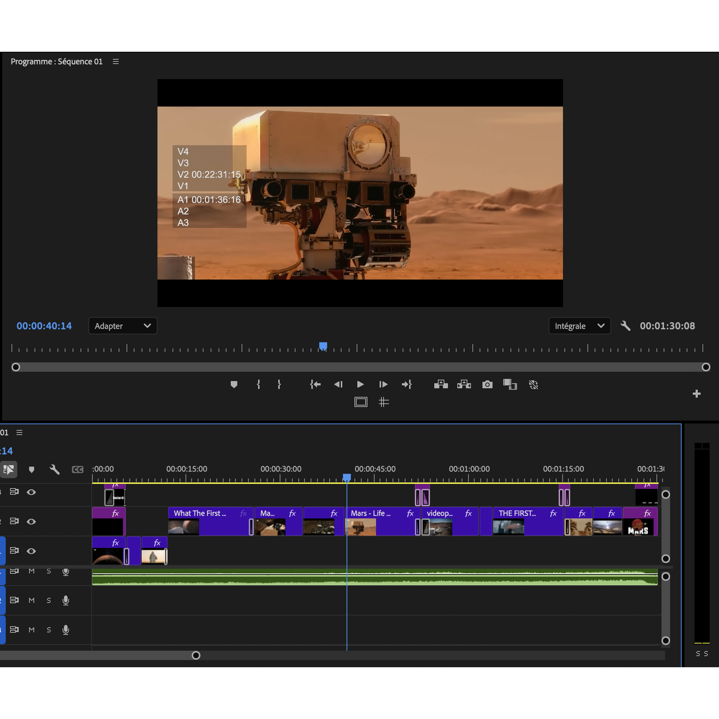This screenshot has width=719, height=719.
Task: Toggle sync lock on the second audio track
Action: pos(14,600)
